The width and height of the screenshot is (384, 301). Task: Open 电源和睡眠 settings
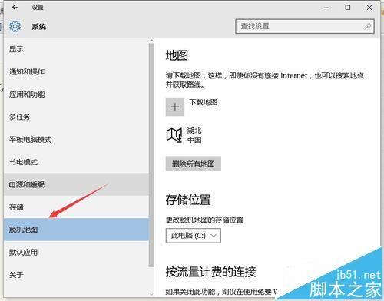click(x=76, y=184)
